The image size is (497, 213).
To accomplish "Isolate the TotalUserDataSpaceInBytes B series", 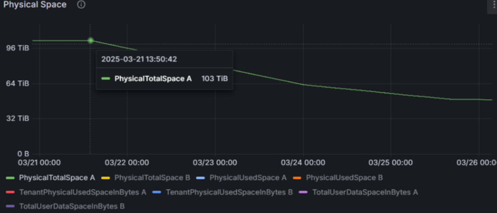I will (x=72, y=206).
